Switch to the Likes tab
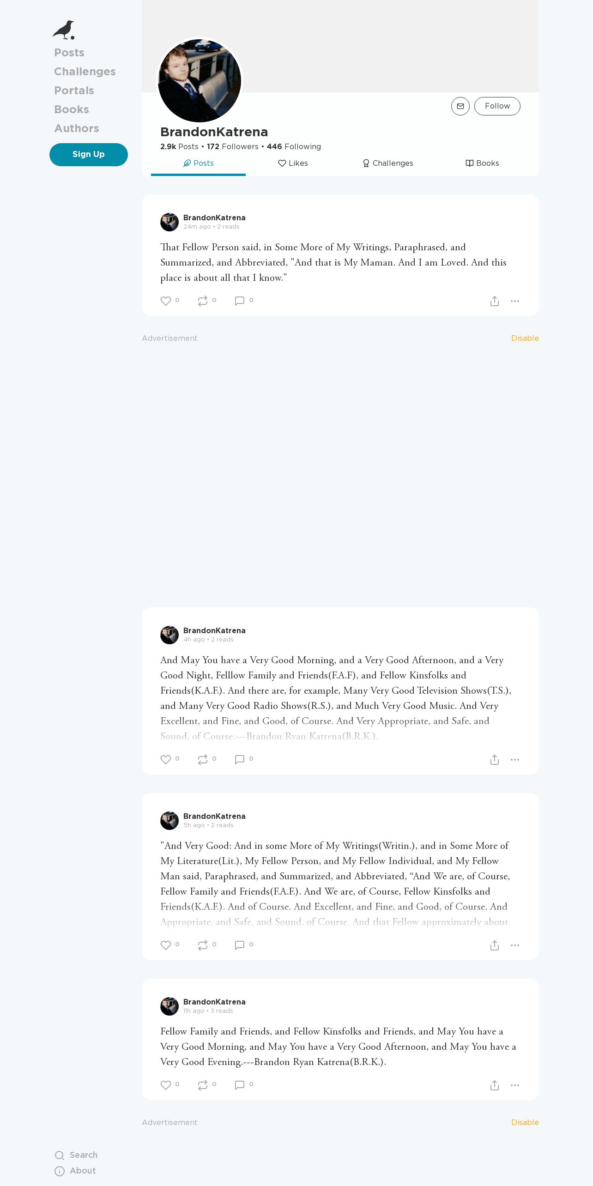593x1186 pixels. coord(293,163)
